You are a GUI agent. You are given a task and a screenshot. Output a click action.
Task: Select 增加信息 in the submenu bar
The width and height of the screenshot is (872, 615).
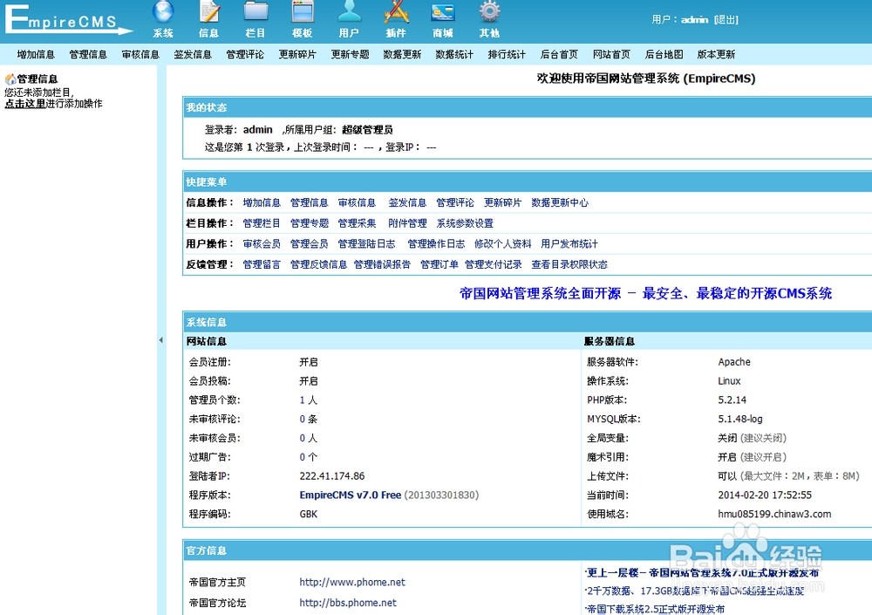(36, 55)
